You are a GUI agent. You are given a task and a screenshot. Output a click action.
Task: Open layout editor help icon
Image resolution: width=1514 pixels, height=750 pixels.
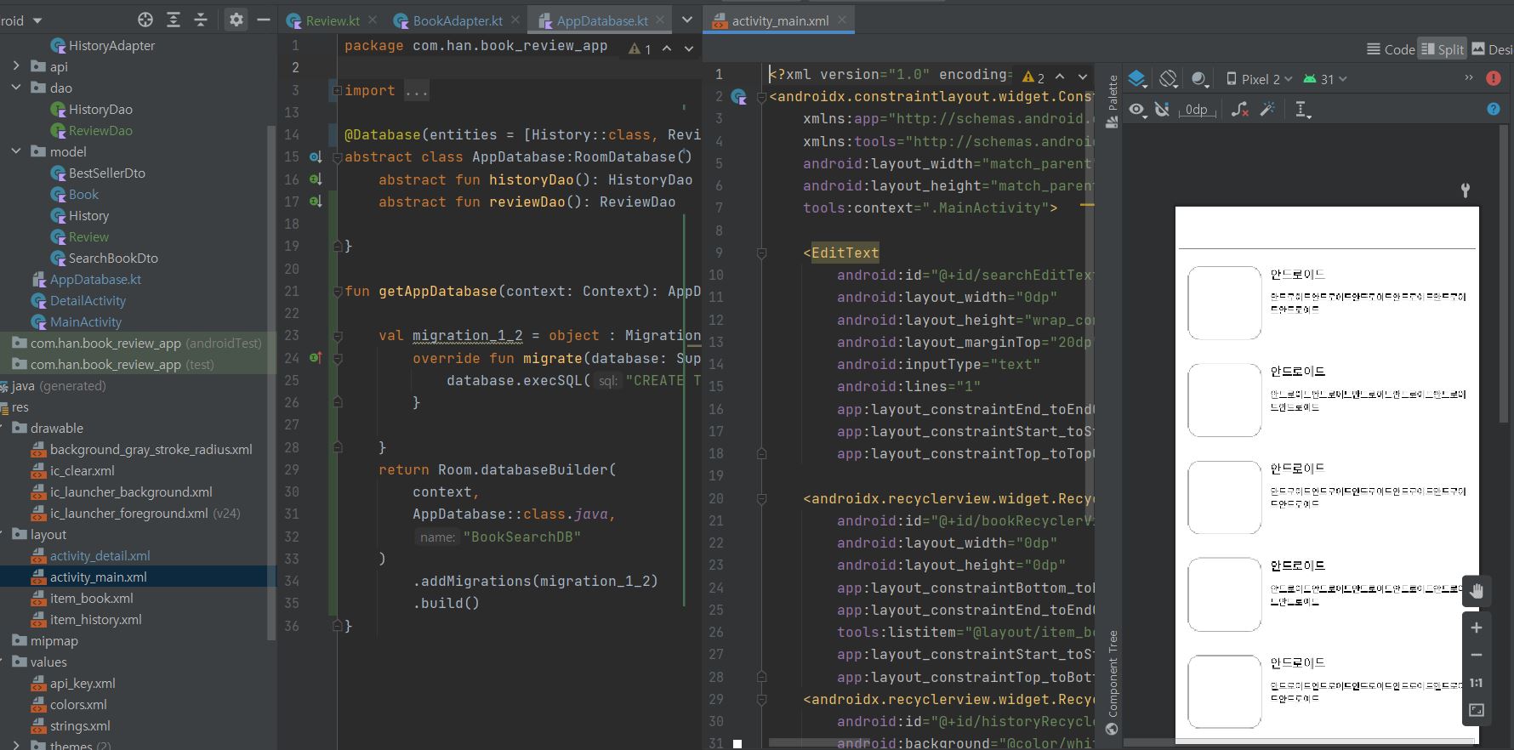click(1494, 109)
